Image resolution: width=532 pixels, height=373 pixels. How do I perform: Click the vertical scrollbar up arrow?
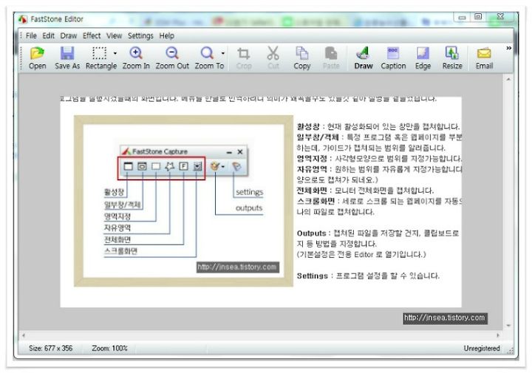508,79
